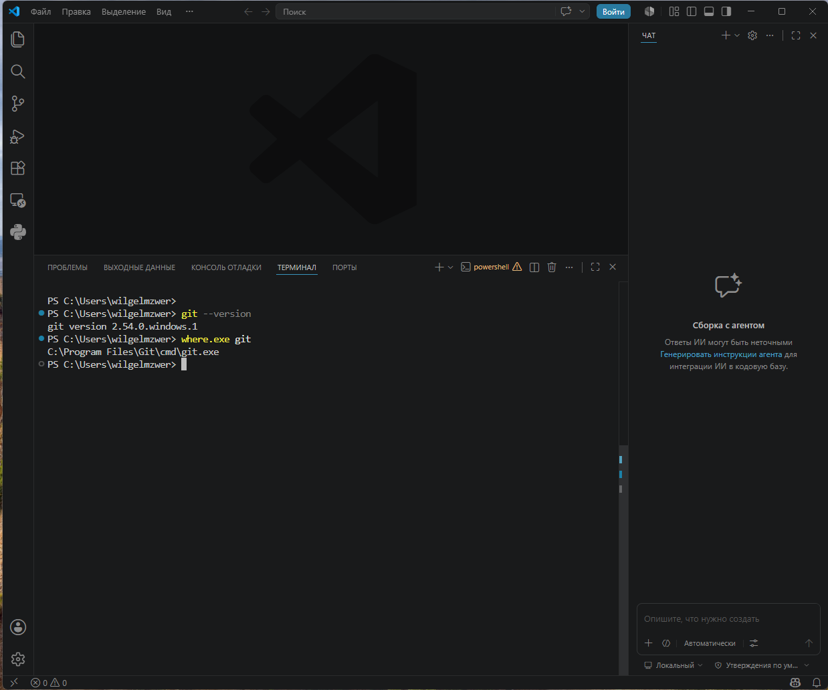Open the customize layout icon
828x690 pixels.
(674, 11)
